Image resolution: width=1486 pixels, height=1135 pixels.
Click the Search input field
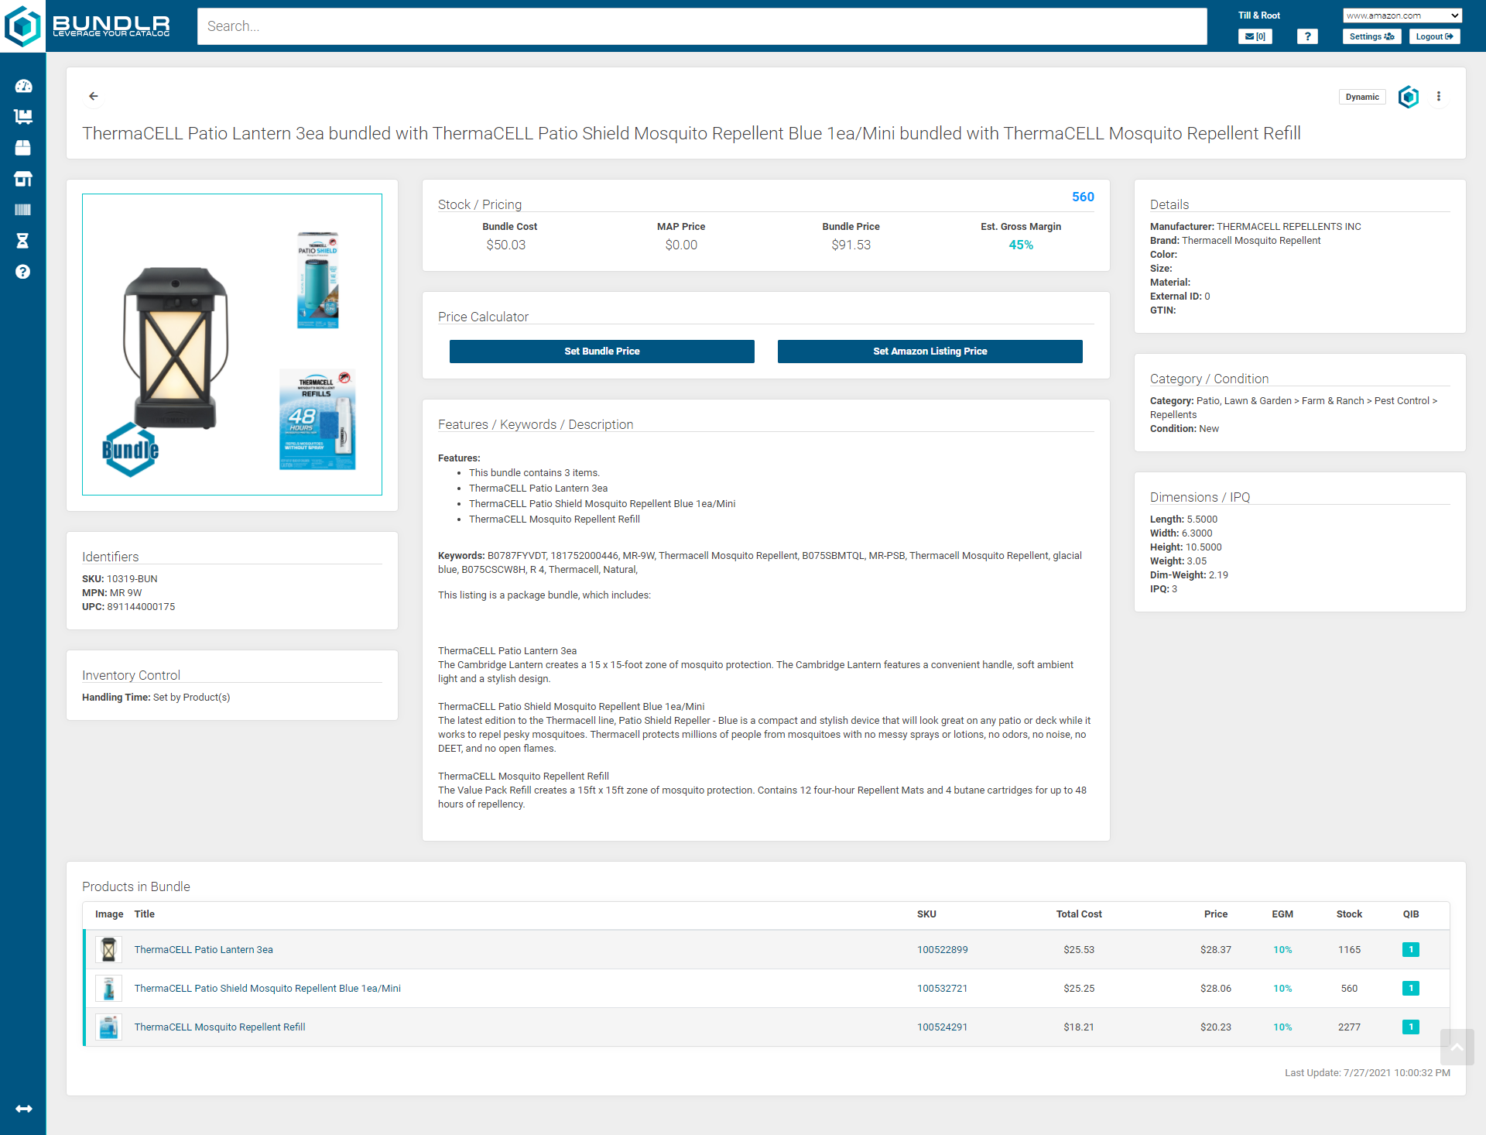coord(701,26)
